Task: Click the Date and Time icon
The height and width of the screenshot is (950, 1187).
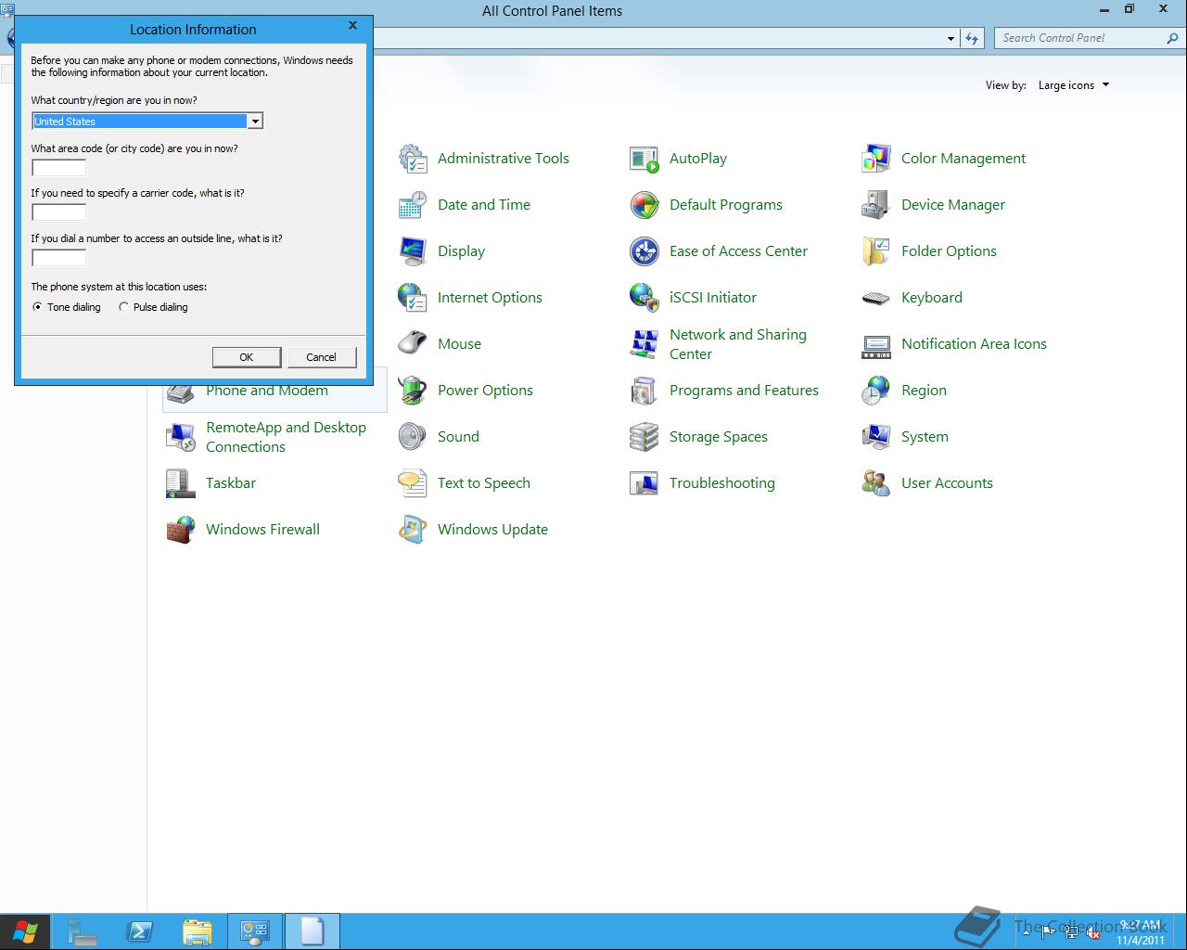Action: coord(413,205)
